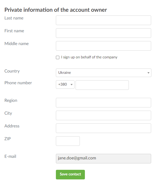Enable the sign up on behalf of company checkbox
The height and width of the screenshot is (189, 161).
pyautogui.click(x=58, y=57)
